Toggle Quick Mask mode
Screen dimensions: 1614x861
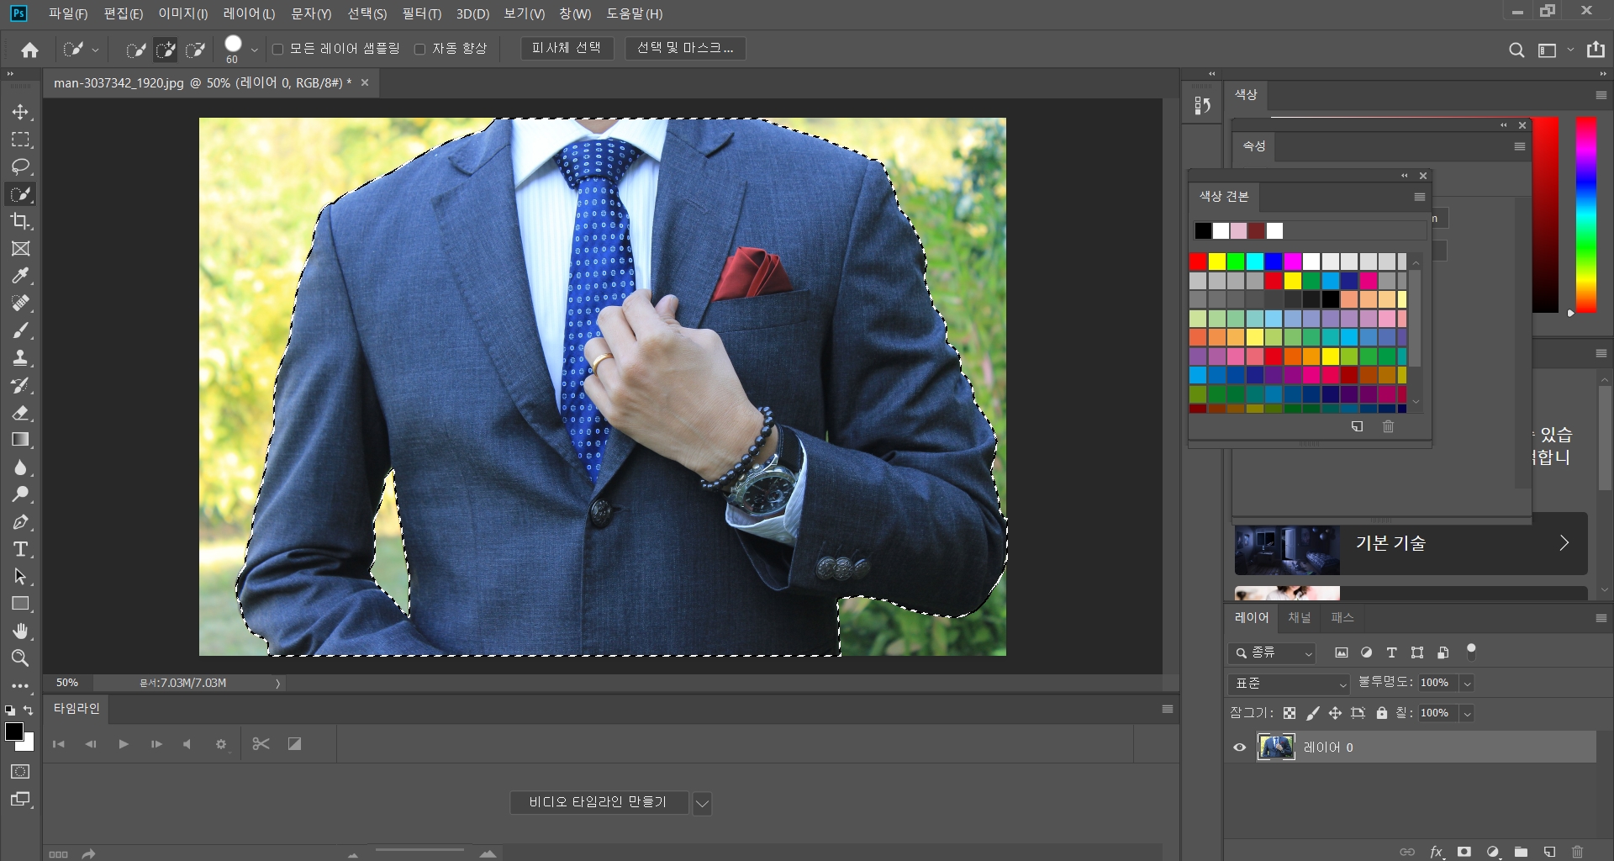[20, 772]
